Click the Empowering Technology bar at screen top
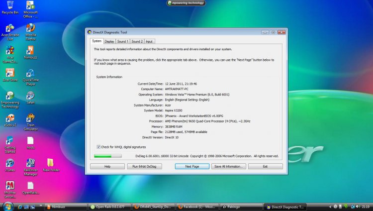Screen dimensions: 373x211 pos(186,3)
